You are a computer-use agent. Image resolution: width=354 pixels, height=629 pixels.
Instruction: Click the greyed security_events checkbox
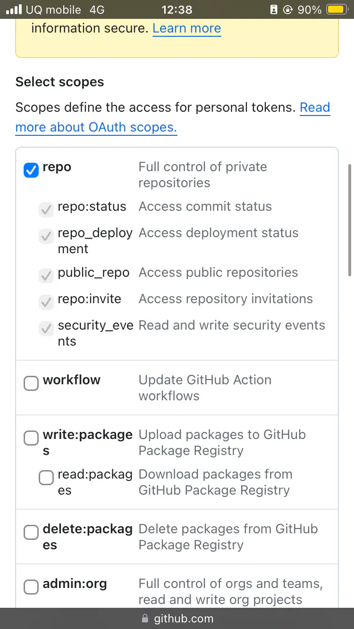coord(46,329)
